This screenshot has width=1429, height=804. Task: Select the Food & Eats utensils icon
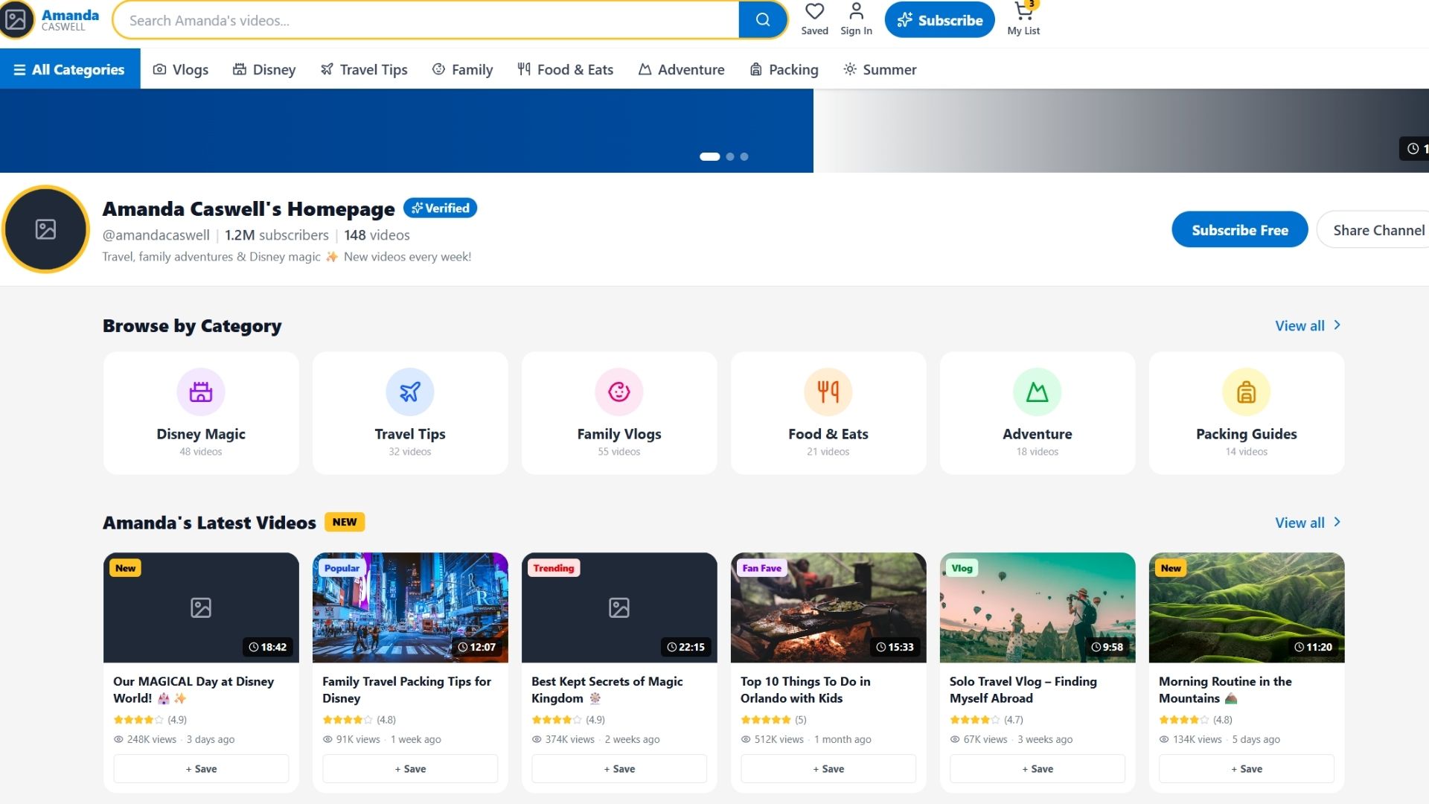coord(828,391)
